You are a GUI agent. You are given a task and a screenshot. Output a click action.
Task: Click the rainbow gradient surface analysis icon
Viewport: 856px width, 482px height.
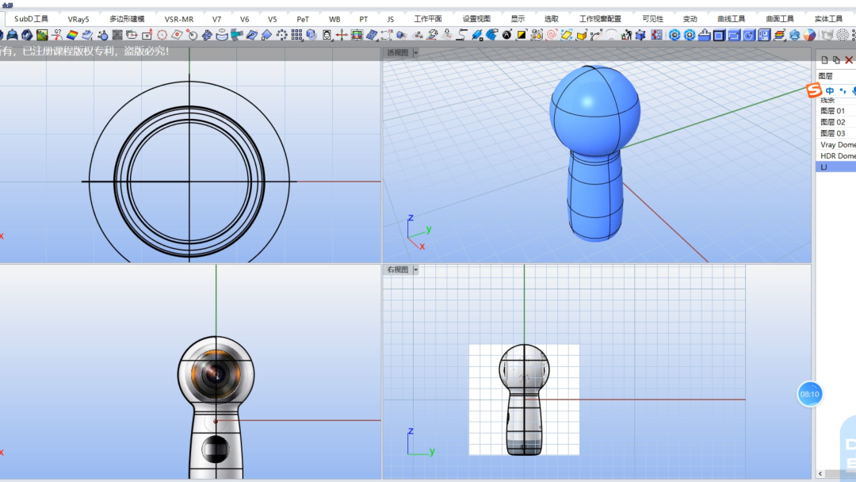[71, 36]
